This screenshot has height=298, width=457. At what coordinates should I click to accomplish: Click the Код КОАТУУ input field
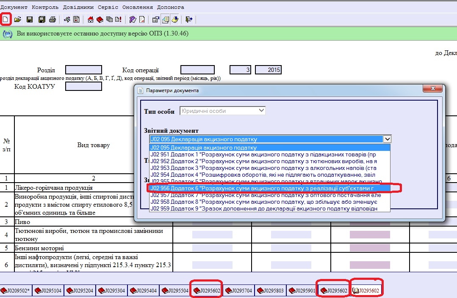(83, 86)
